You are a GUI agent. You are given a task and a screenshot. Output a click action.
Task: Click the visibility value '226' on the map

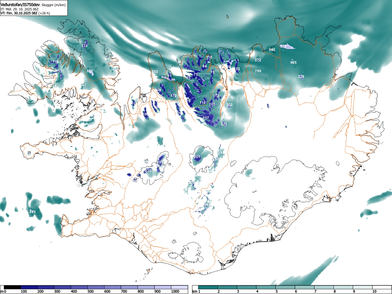tap(301, 77)
